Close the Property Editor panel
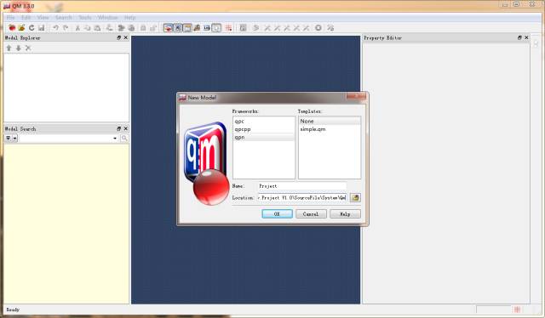 526,37
